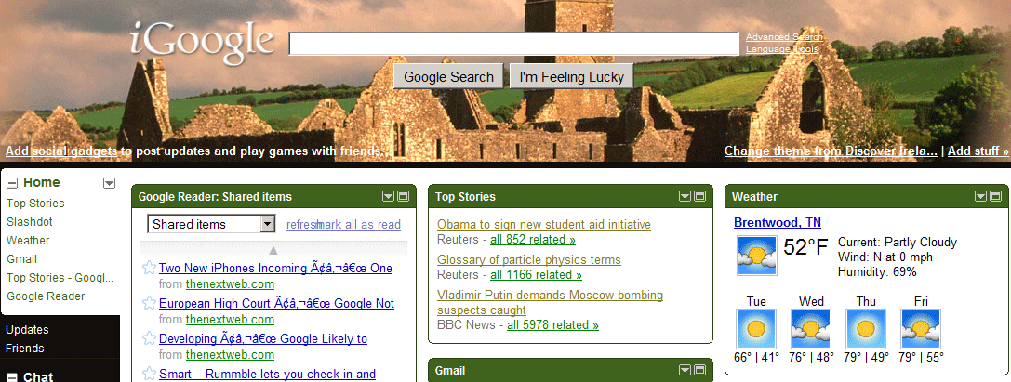Open Top Stories gadget menu arrow
This screenshot has width=1011, height=382.
(685, 196)
